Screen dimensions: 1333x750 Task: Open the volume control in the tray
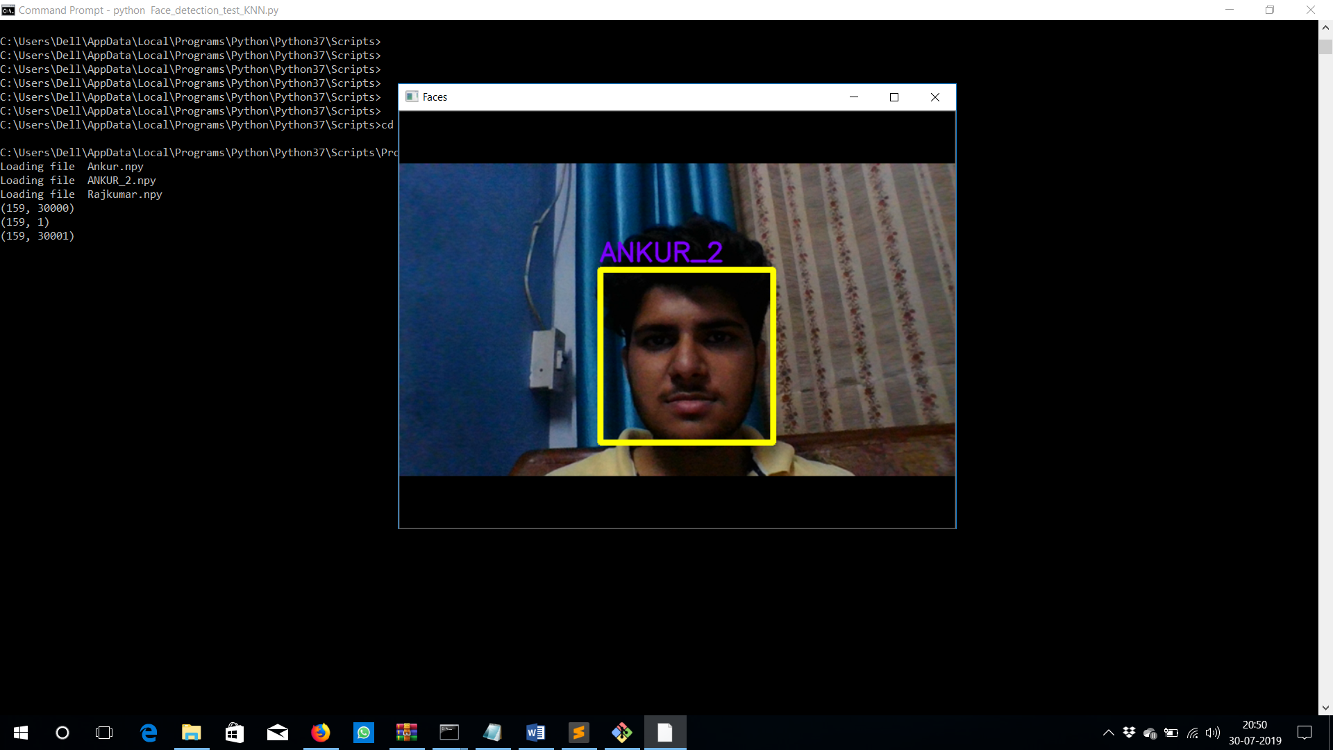(1213, 733)
